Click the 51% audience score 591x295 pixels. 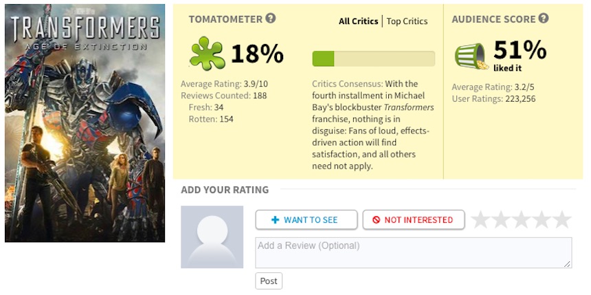520,50
